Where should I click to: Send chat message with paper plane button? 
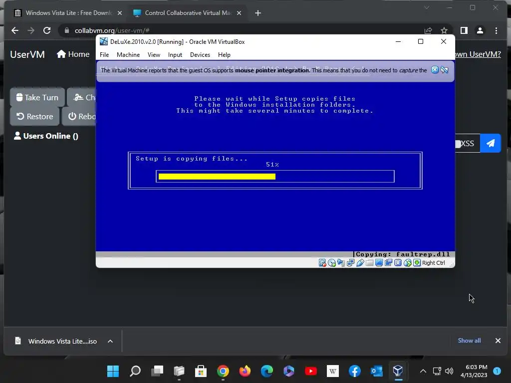(491, 143)
